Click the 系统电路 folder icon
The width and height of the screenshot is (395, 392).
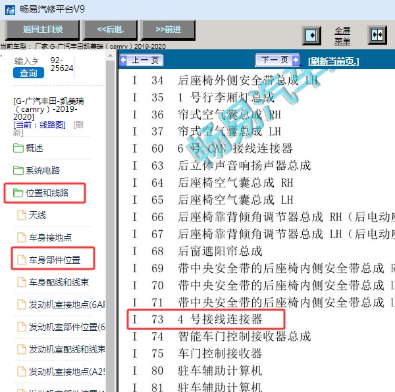pos(18,170)
